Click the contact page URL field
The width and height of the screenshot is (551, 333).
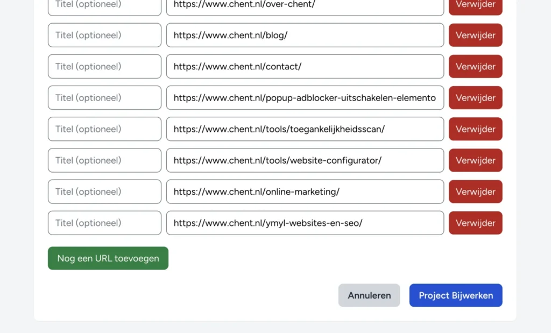point(305,66)
